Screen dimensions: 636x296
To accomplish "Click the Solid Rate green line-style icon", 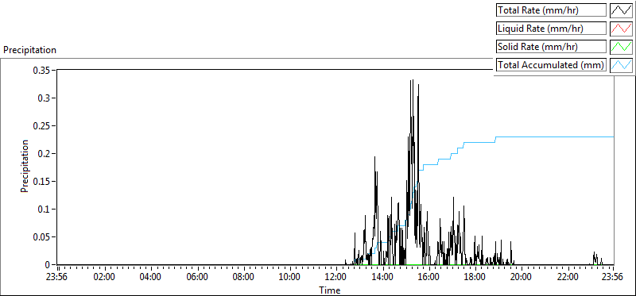I will 621,47.
